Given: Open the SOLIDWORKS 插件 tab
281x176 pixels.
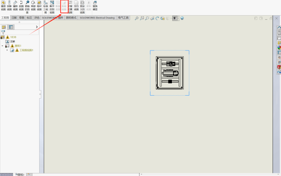Looking at the screenshot, I should coord(53,18).
